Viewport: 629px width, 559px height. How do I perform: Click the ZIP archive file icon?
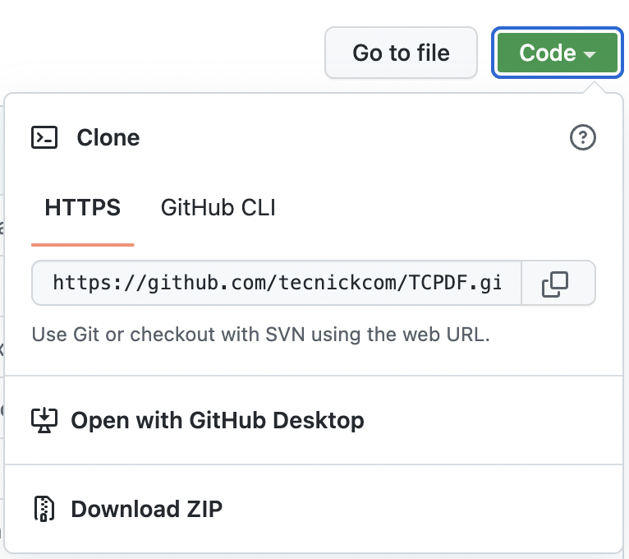[44, 509]
